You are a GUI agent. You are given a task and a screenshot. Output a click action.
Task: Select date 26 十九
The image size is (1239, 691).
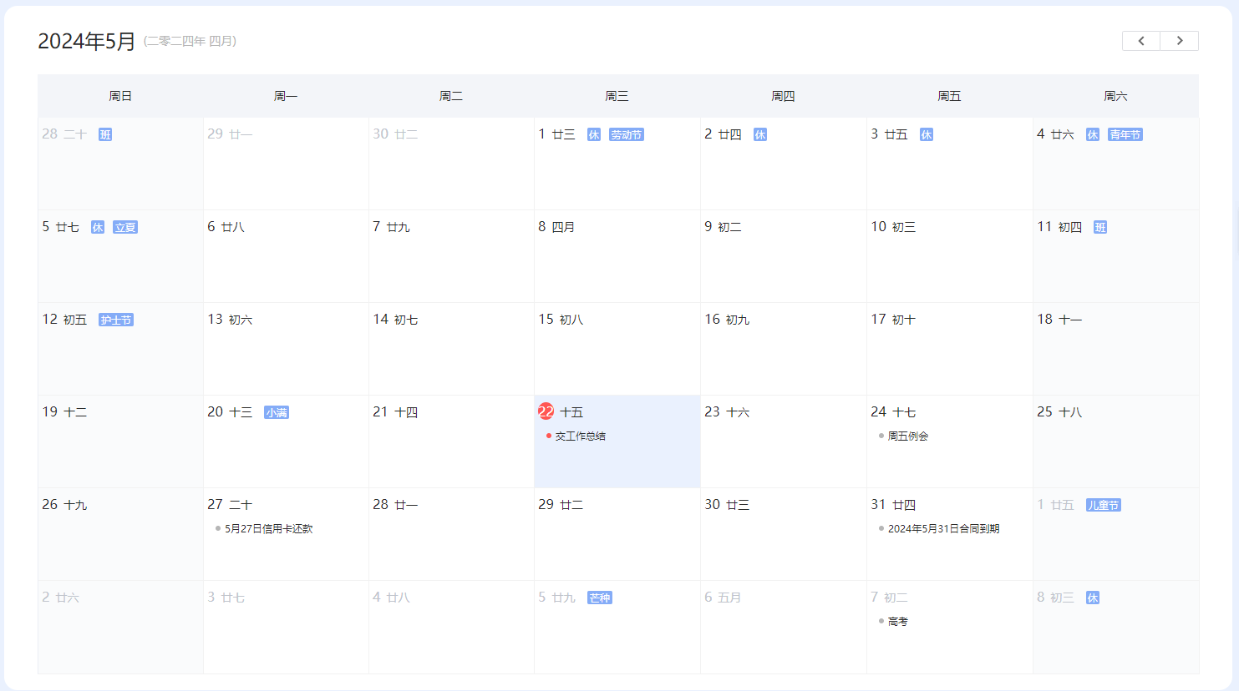(x=120, y=534)
